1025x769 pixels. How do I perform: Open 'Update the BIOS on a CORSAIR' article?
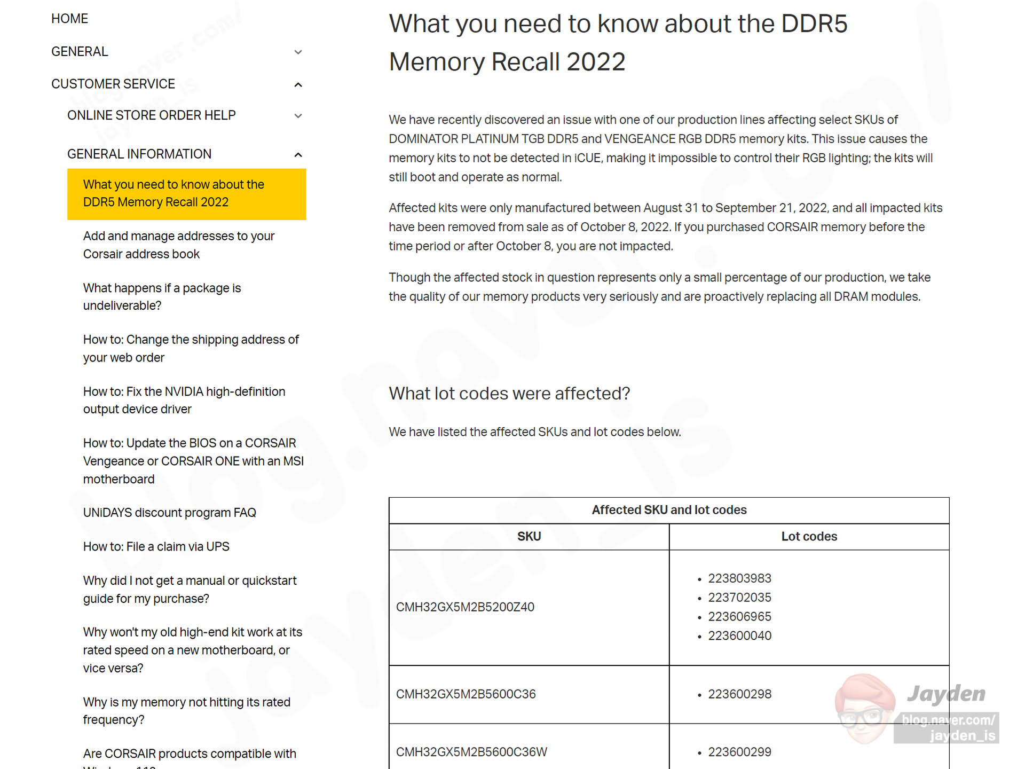193,461
